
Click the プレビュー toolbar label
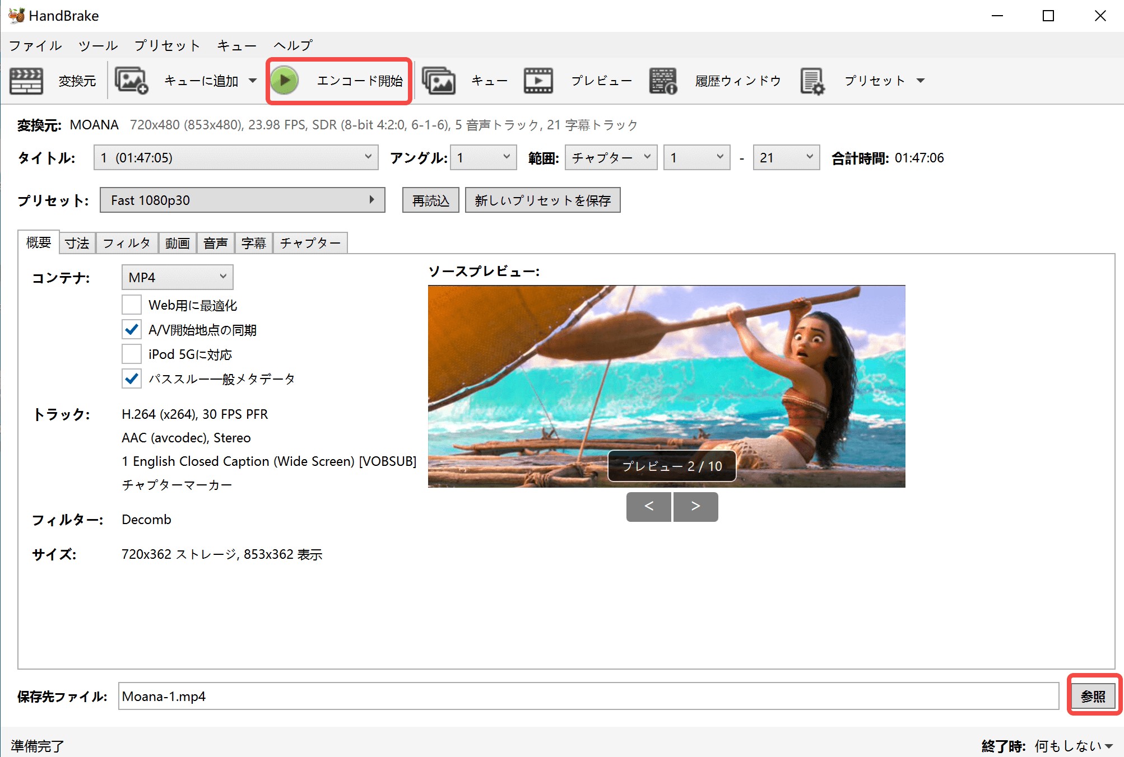[x=601, y=81]
